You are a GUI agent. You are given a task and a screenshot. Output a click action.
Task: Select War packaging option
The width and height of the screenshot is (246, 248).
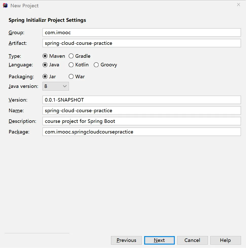click(71, 77)
